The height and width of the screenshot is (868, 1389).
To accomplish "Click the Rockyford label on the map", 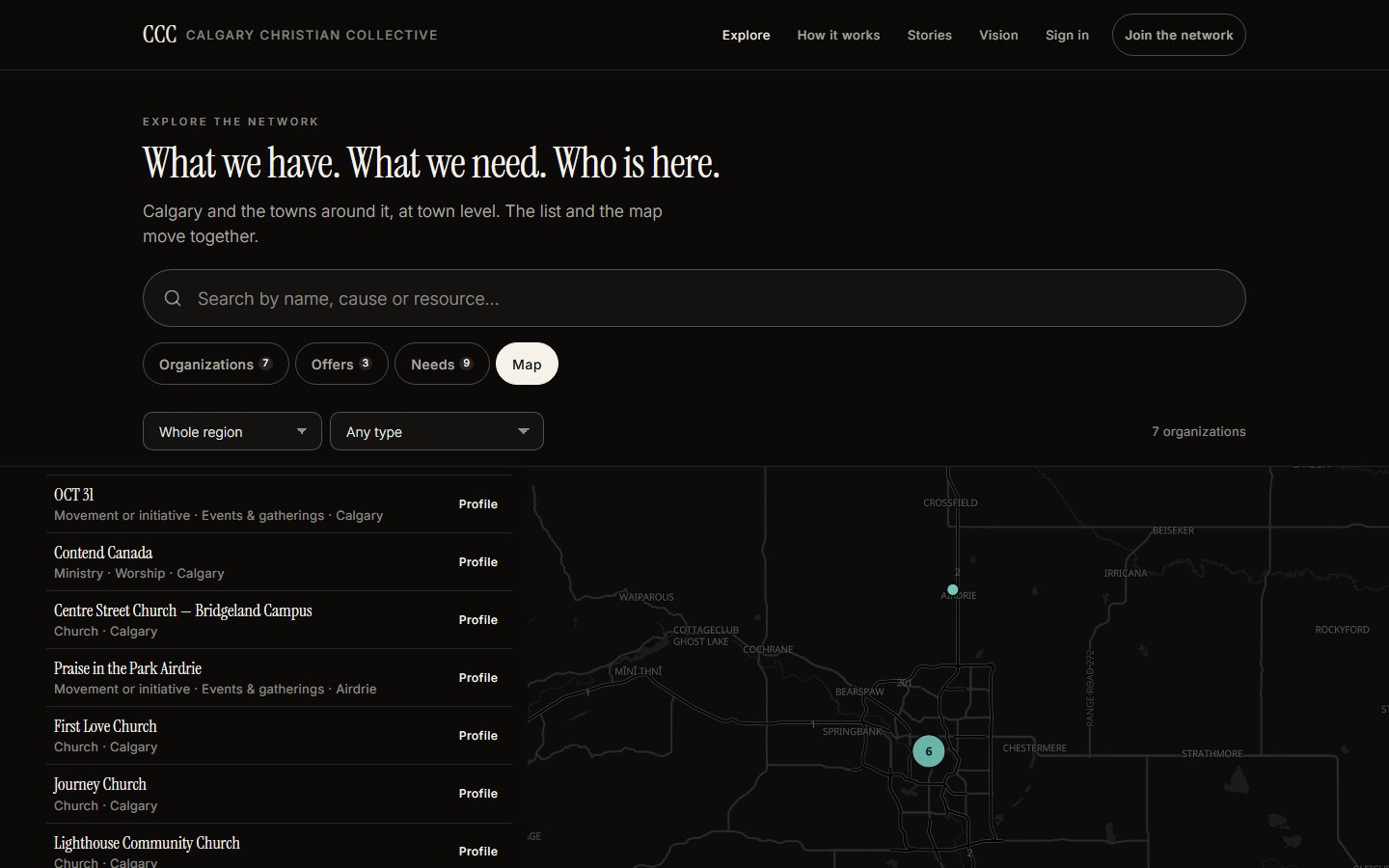I will [x=1342, y=630].
